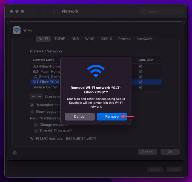The image size is (192, 182).
Task: Toggle Auto-Join for Service Center network
Action: click(x=141, y=87)
